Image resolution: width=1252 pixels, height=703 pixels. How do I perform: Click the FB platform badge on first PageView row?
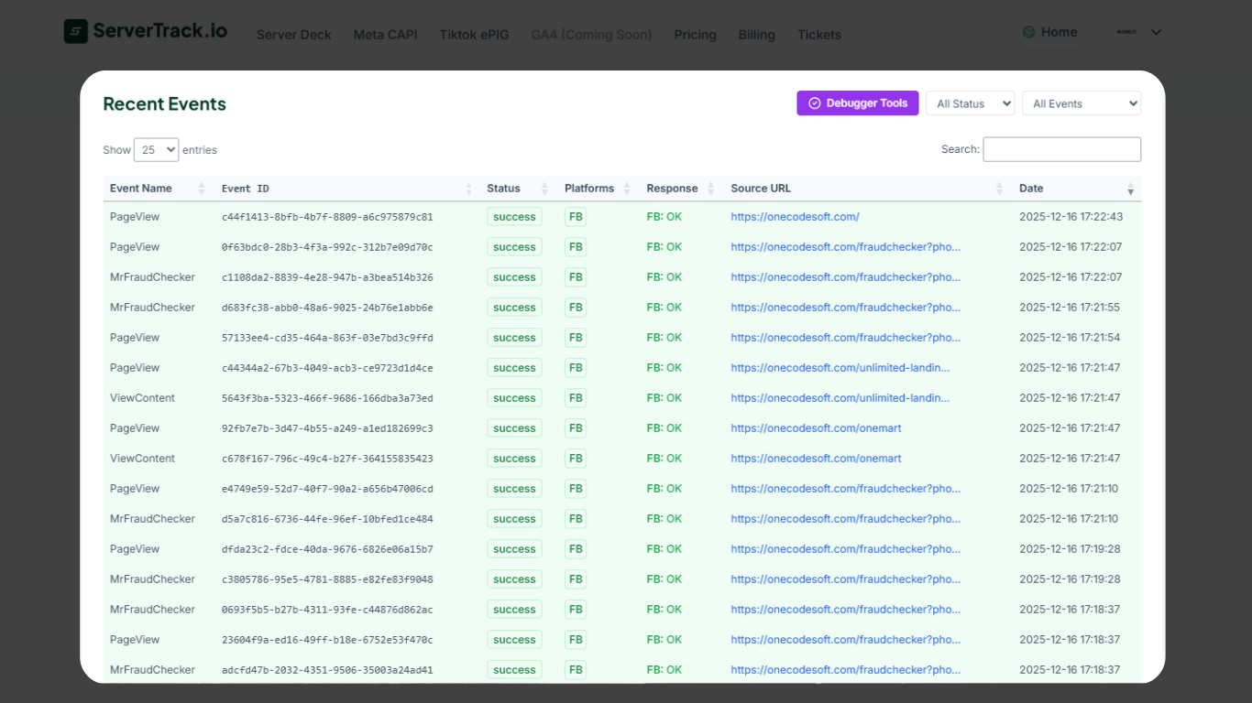(576, 216)
